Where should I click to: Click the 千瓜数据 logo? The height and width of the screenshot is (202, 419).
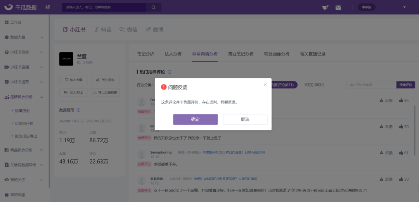click(20, 7)
